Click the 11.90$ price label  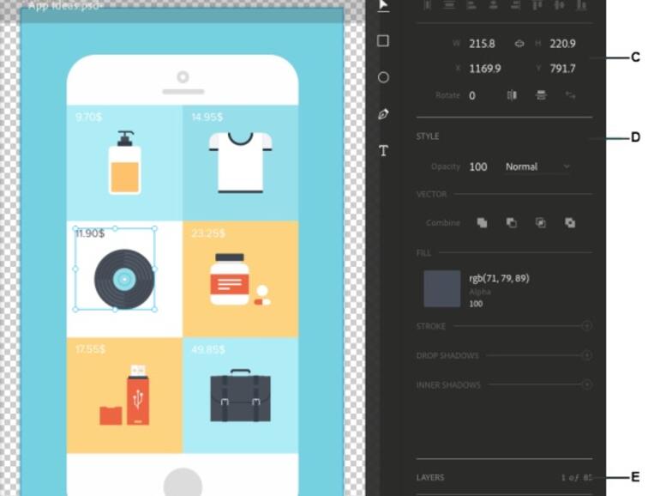click(90, 233)
